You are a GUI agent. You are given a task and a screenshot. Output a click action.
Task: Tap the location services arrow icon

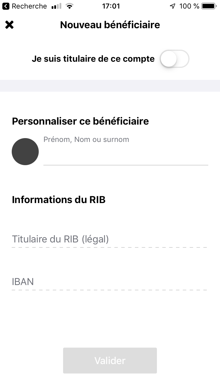[172, 6]
